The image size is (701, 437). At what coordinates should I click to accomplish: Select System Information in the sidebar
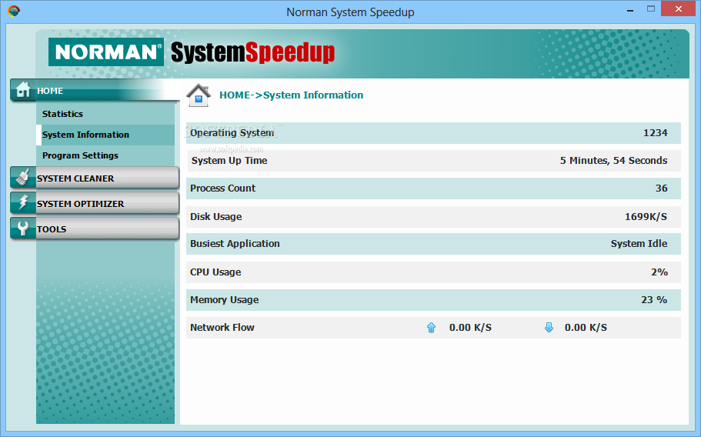pyautogui.click(x=105, y=135)
